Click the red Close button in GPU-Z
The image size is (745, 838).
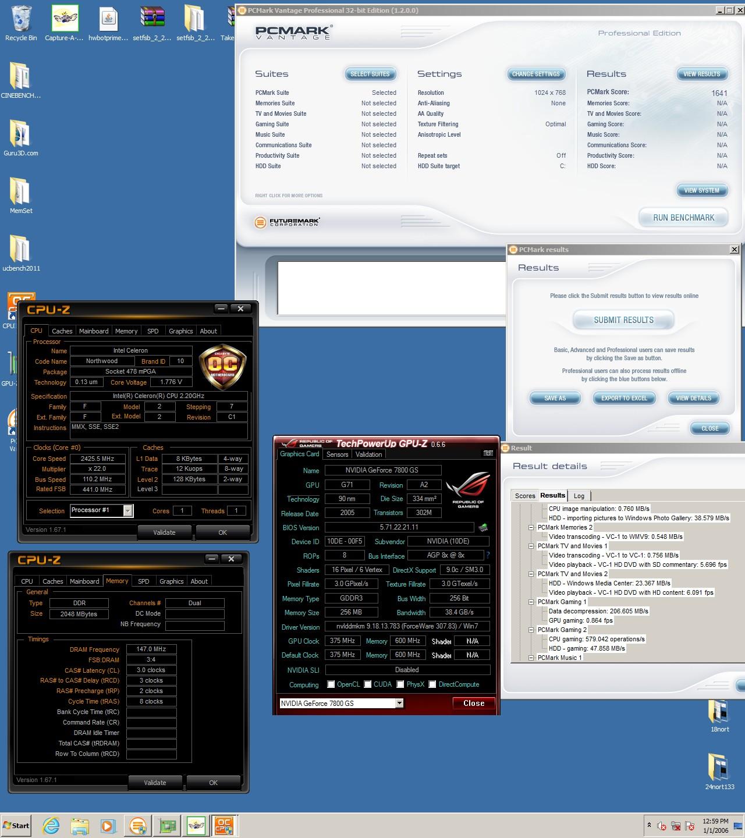pyautogui.click(x=474, y=703)
